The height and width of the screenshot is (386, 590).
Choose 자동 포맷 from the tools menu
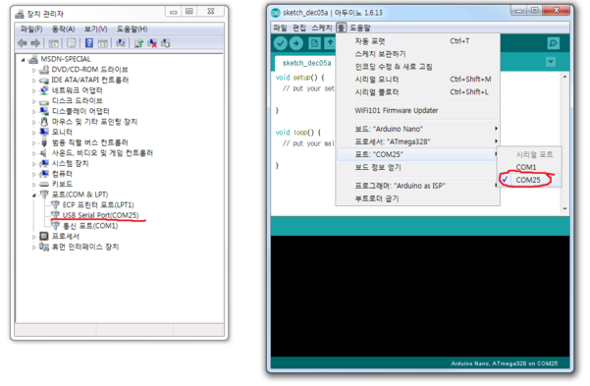(x=417, y=41)
